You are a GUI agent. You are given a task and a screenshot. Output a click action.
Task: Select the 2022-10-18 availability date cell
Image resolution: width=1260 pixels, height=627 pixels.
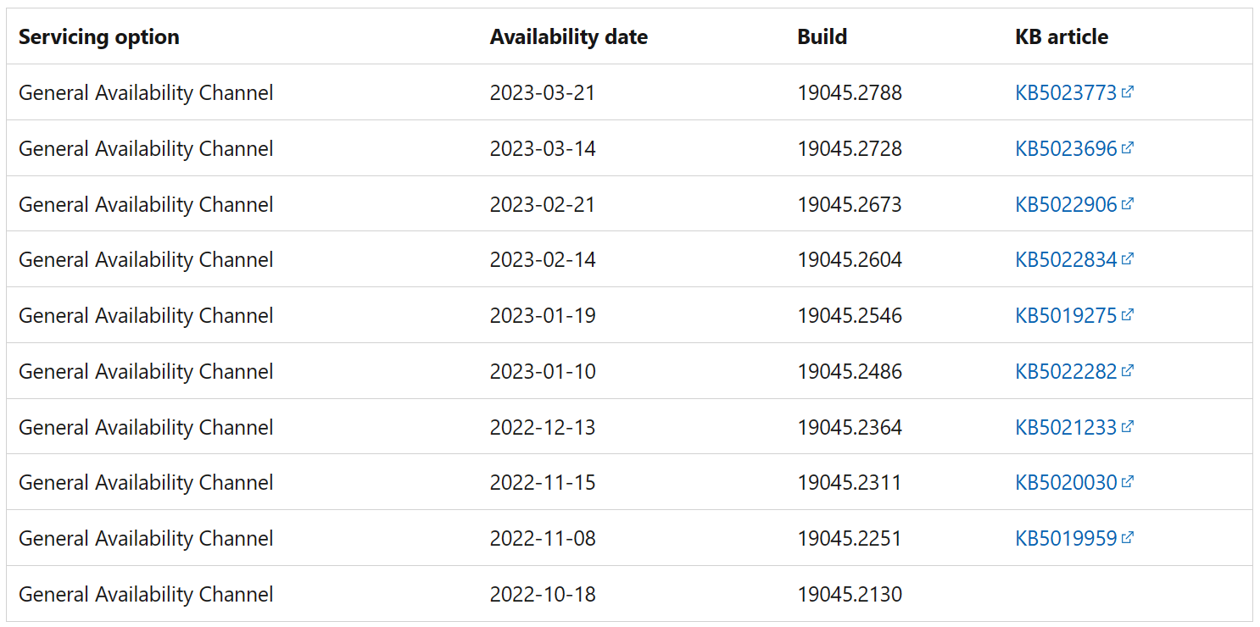click(x=543, y=594)
